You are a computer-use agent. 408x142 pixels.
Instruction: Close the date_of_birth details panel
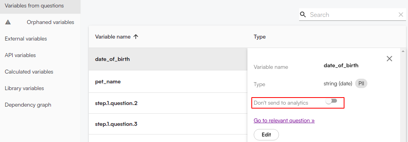[x=389, y=59]
